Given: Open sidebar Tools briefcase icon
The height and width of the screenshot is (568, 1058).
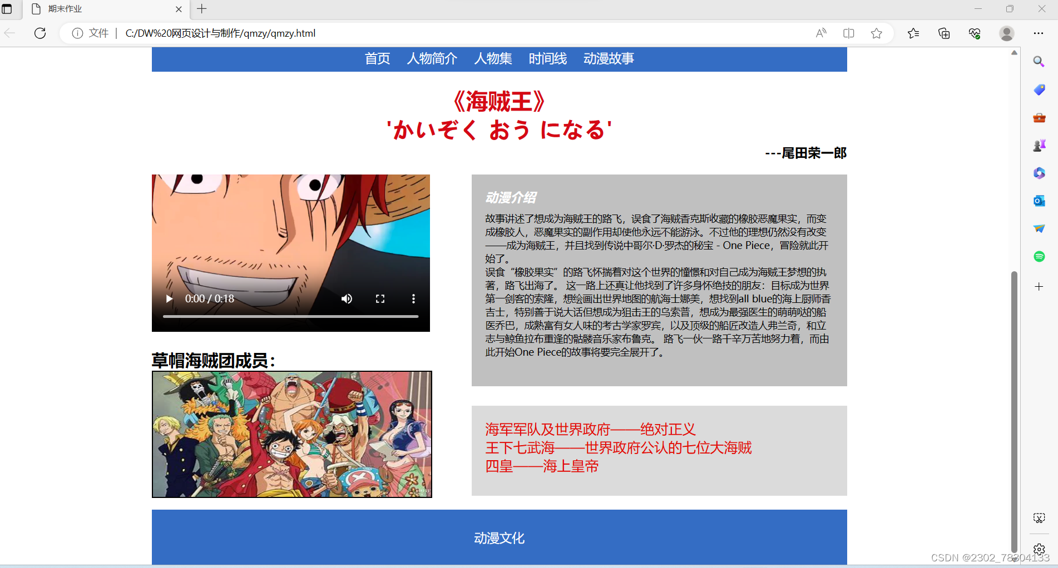Looking at the screenshot, I should 1039,117.
